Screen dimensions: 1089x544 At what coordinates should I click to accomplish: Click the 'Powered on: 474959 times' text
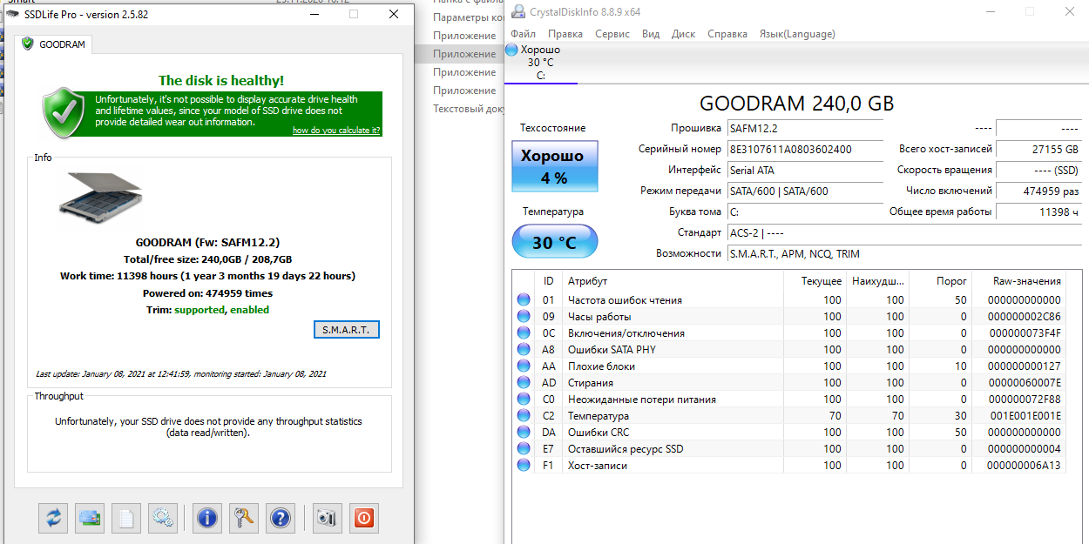pyautogui.click(x=207, y=293)
